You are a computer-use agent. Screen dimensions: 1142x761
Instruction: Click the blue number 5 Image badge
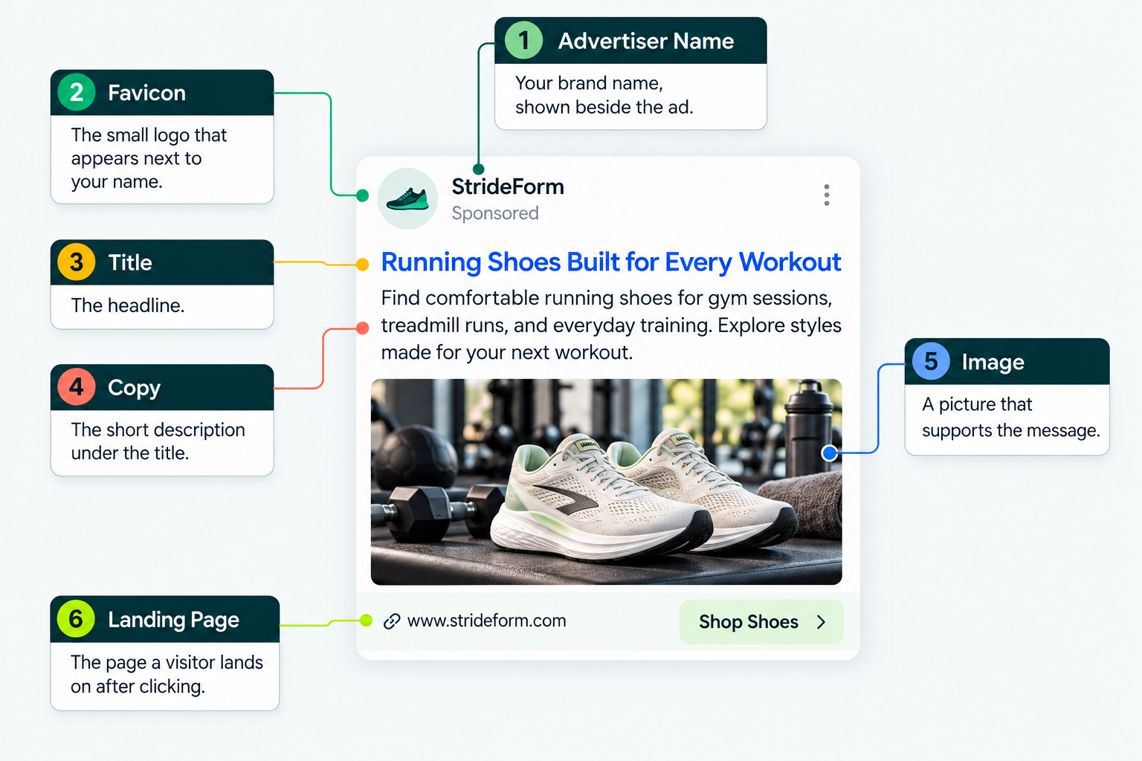click(931, 361)
